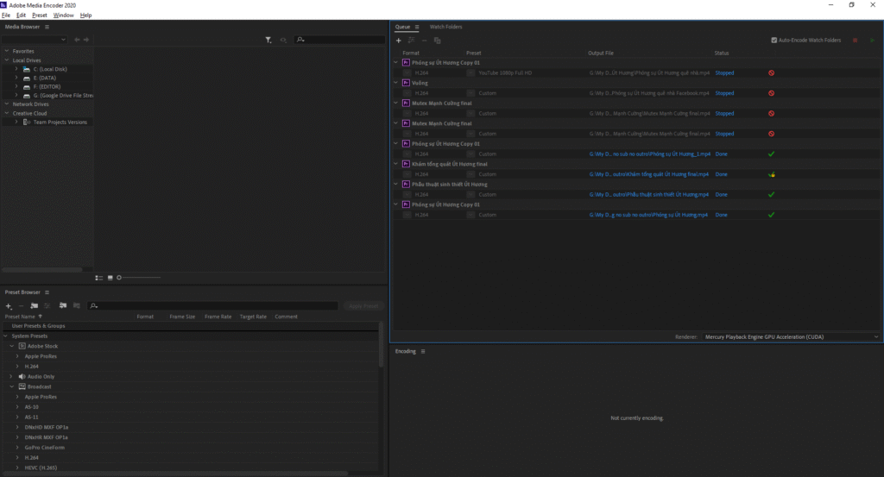Image resolution: width=884 pixels, height=477 pixels.
Task: Click green checkmark for Phẫu thuật sinh thiết output
Action: coord(771,195)
